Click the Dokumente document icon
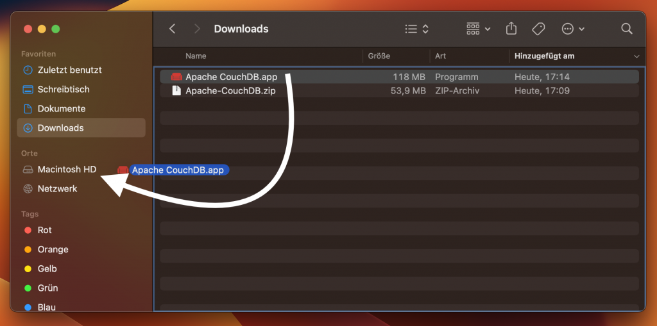Image resolution: width=657 pixels, height=326 pixels. tap(28, 109)
